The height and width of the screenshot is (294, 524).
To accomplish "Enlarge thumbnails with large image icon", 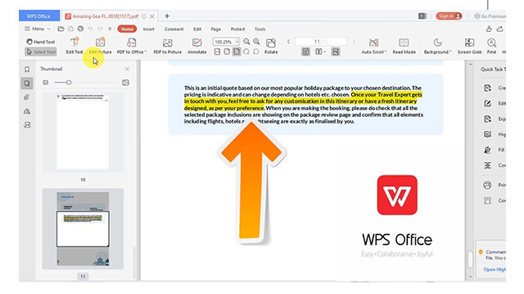I will (125, 82).
